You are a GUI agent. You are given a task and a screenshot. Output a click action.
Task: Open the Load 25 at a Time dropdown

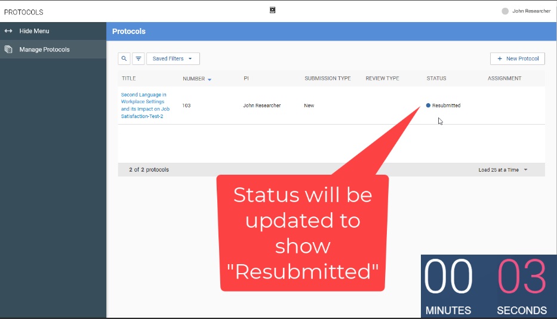coord(503,170)
